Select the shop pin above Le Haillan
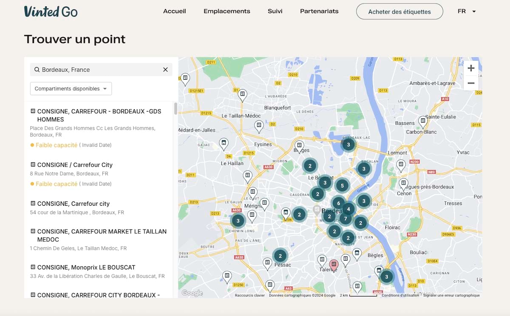This screenshot has width=510, height=316. [224, 144]
